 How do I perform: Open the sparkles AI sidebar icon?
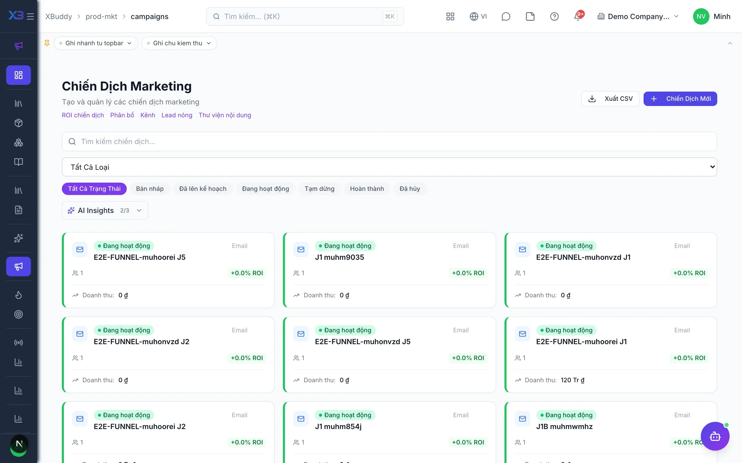point(18,238)
